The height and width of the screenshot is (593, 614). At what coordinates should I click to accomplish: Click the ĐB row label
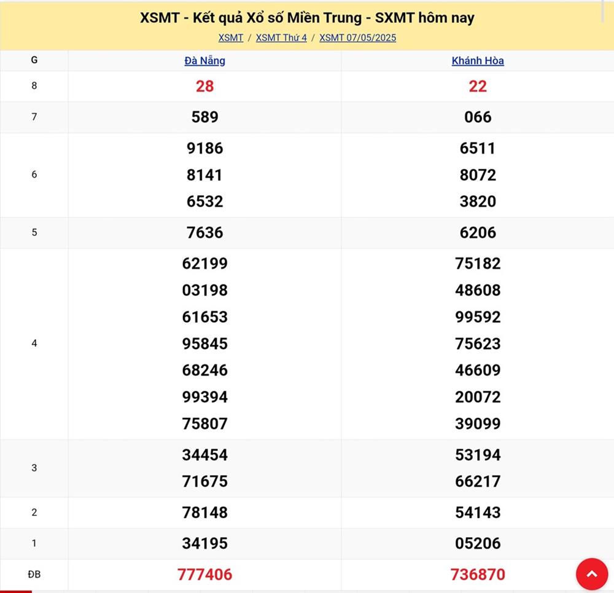point(34,575)
